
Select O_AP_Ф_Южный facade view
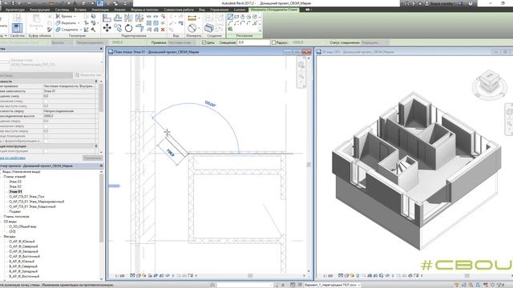22,242
